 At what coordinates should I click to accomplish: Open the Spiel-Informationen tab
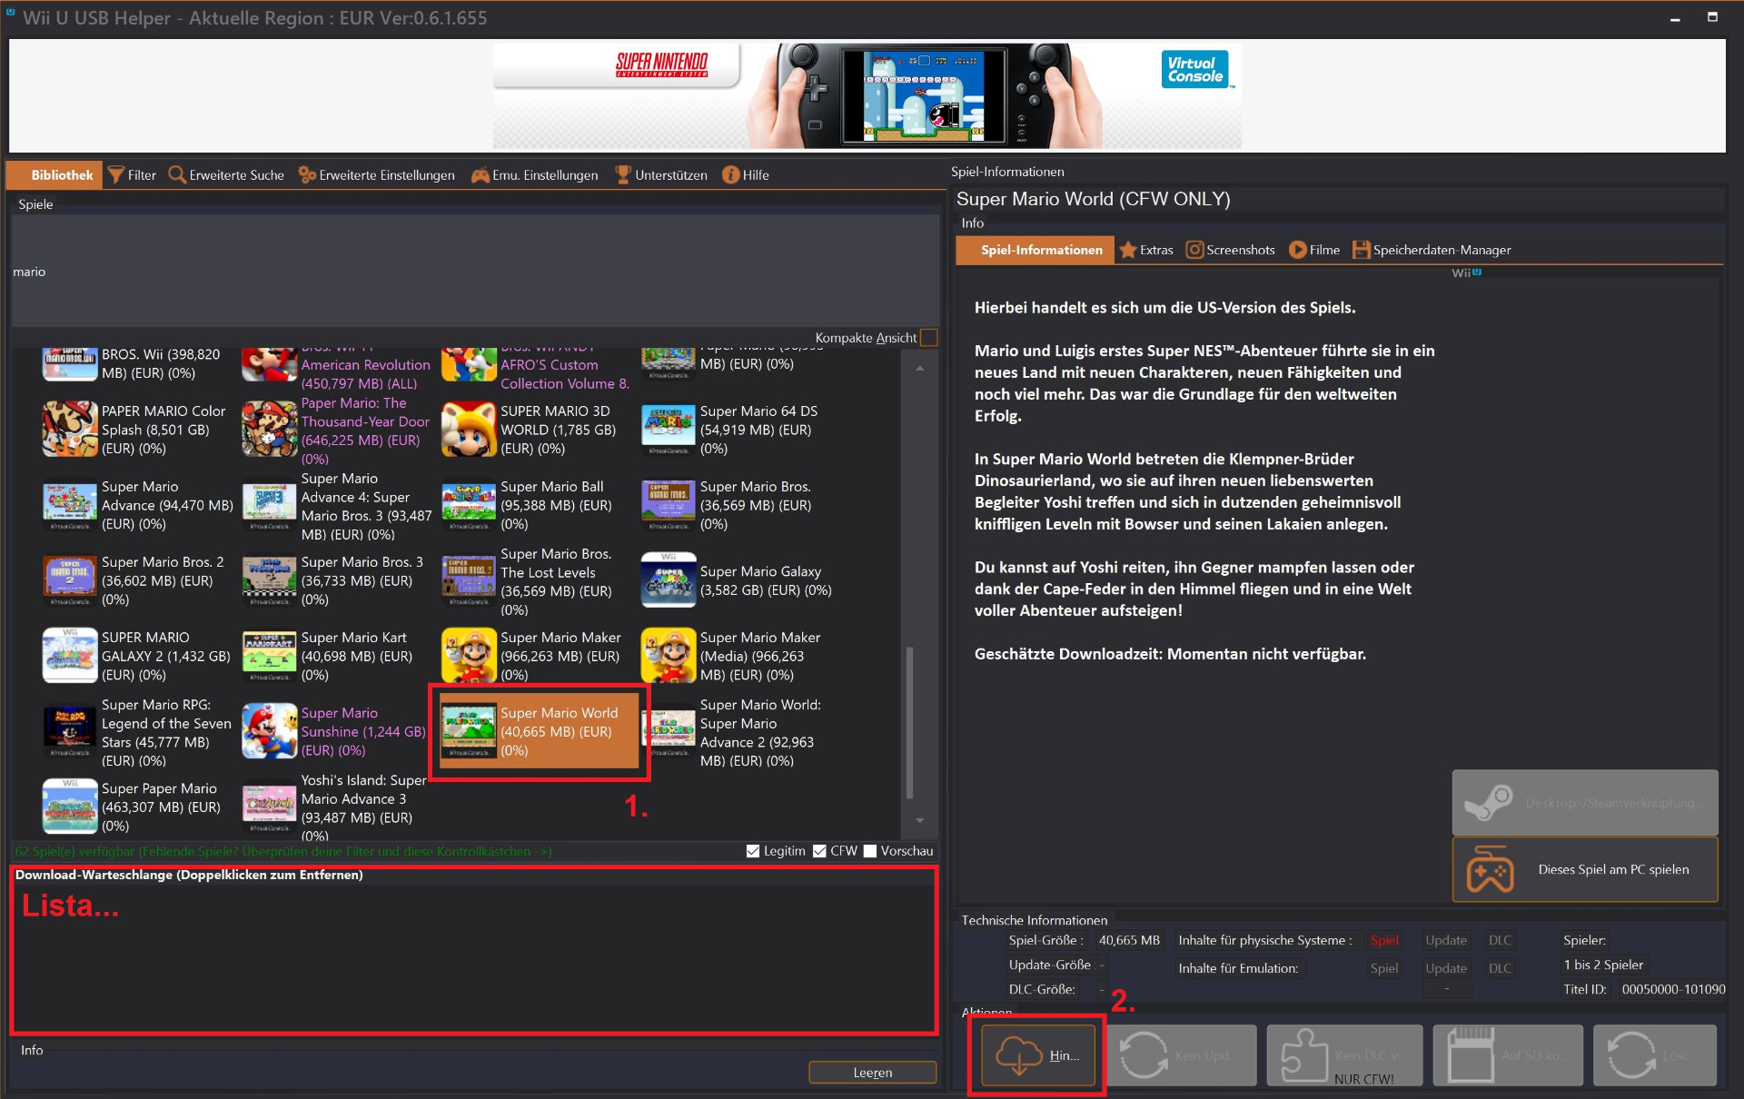[x=1035, y=250]
